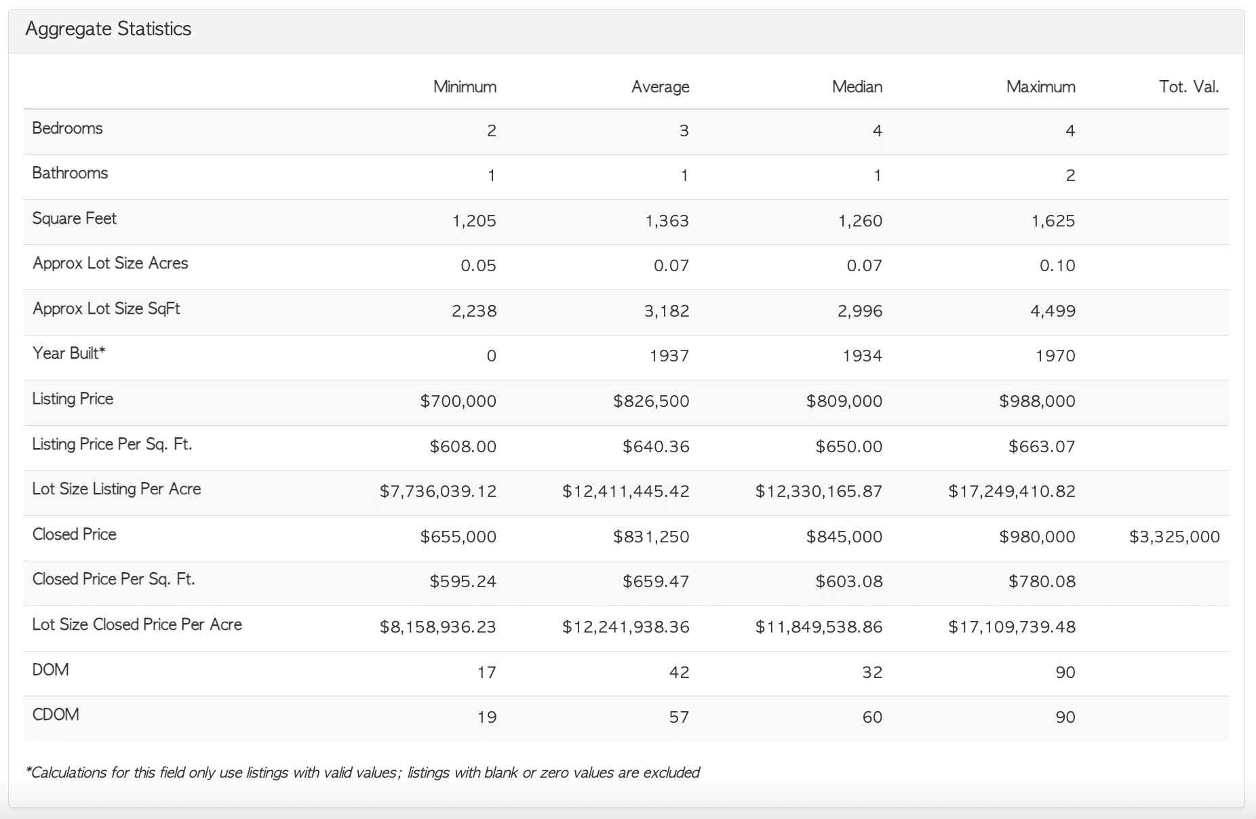The height and width of the screenshot is (819, 1256).
Task: Click minimum listing price $700,000
Action: coord(458,401)
